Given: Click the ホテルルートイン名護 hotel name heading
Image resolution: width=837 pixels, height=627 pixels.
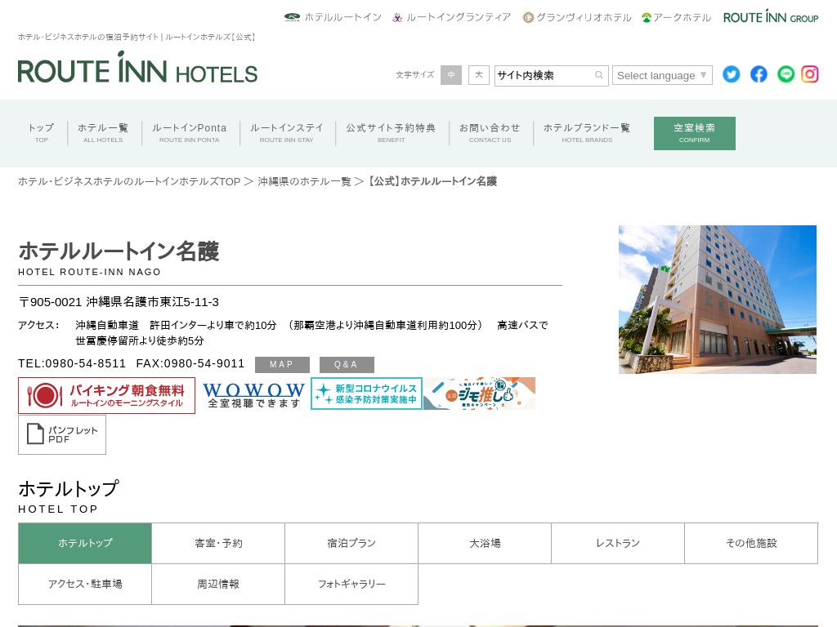Looking at the screenshot, I should point(119,251).
